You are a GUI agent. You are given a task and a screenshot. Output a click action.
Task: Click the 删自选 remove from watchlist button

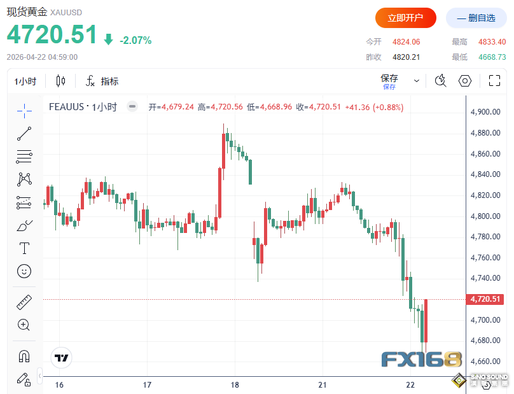476,18
